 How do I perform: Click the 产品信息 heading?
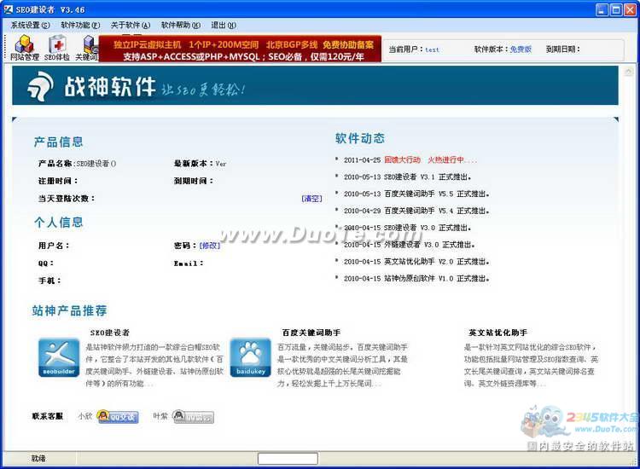(59, 142)
